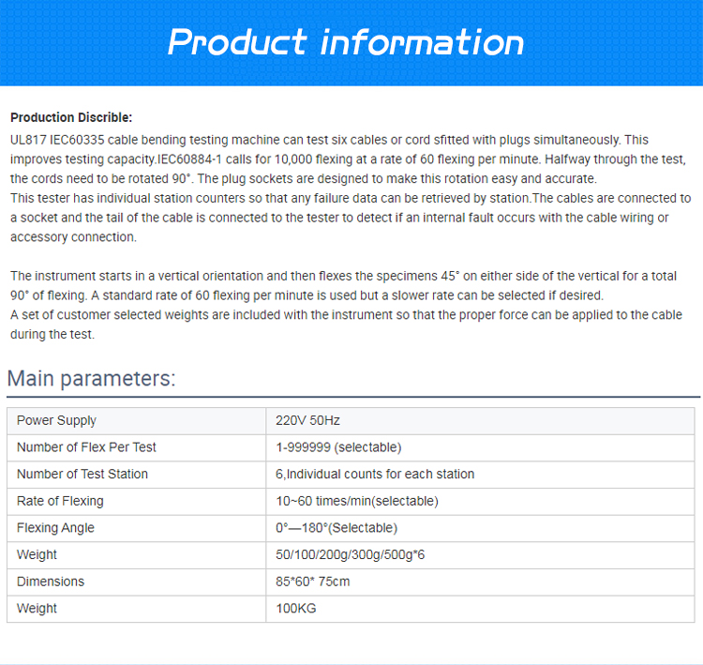This screenshot has width=703, height=665.
Task: Select the "85*60* 75cm" dimensions value
Action: (312, 582)
